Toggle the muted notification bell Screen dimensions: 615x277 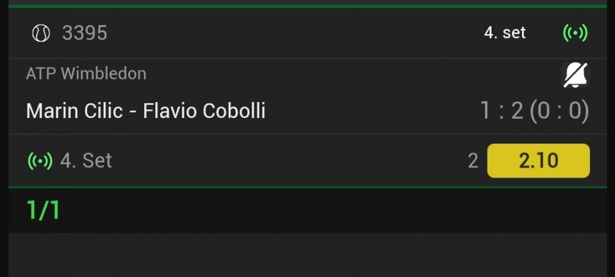(x=575, y=74)
